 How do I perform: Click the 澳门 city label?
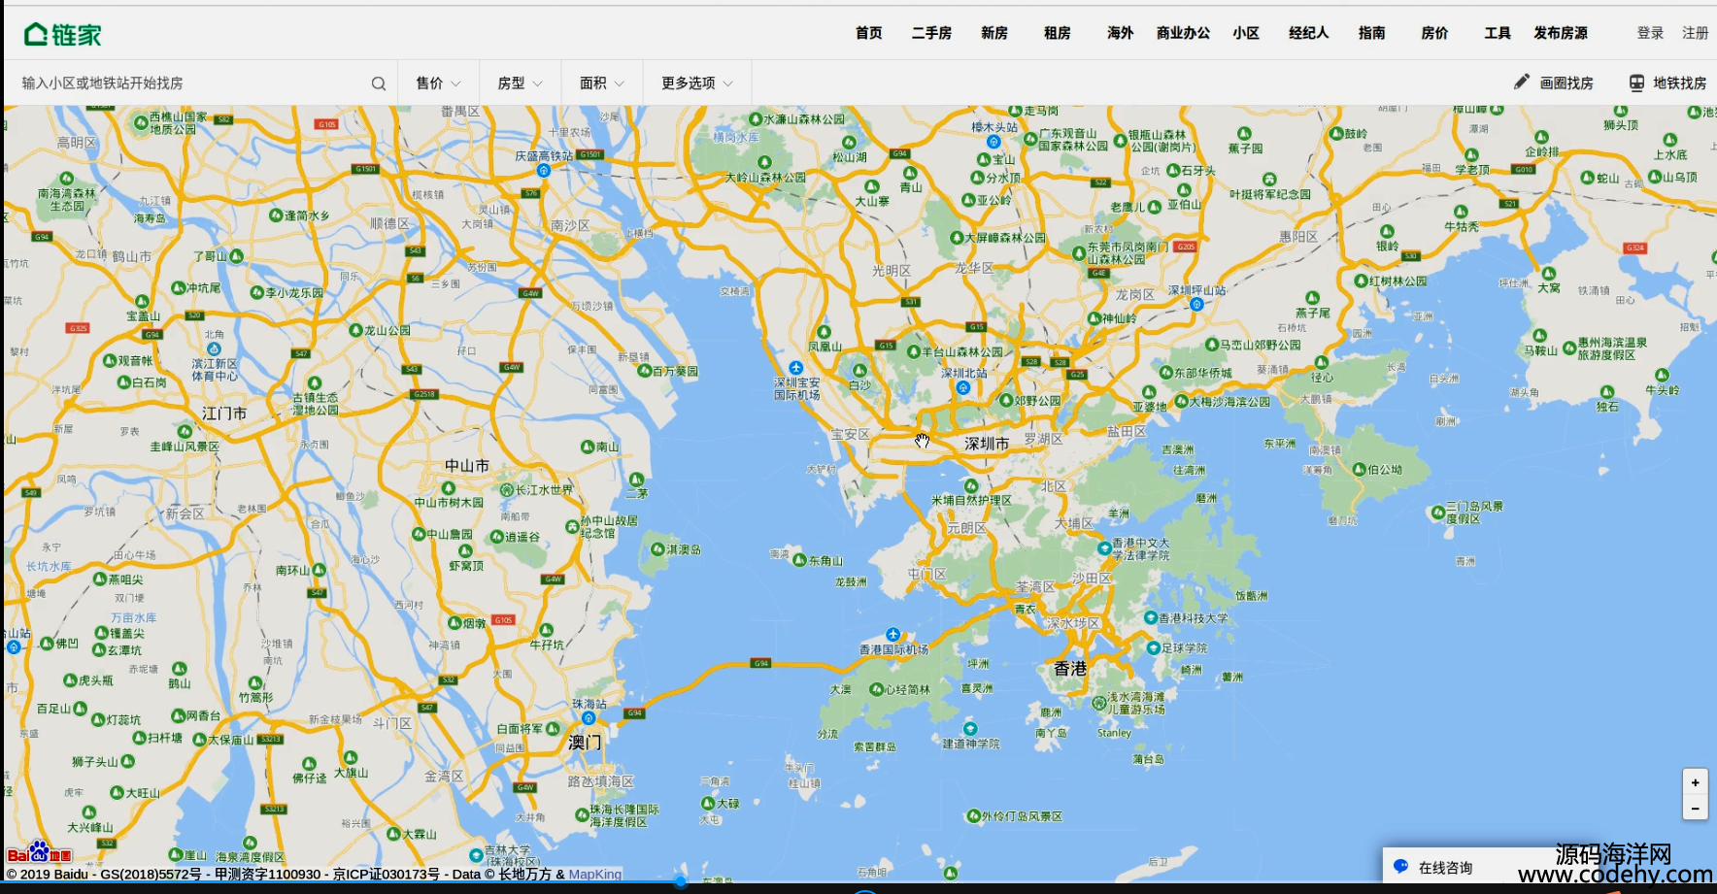click(585, 743)
